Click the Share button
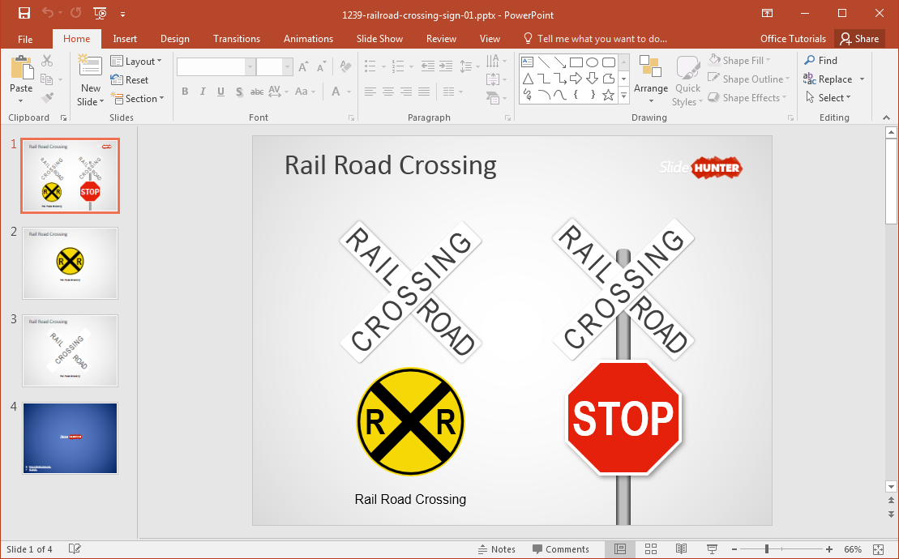899x559 pixels. (859, 38)
